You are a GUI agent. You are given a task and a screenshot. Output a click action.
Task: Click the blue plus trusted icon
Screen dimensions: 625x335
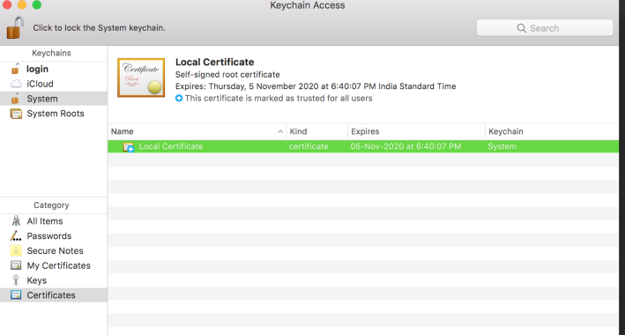[x=179, y=98]
